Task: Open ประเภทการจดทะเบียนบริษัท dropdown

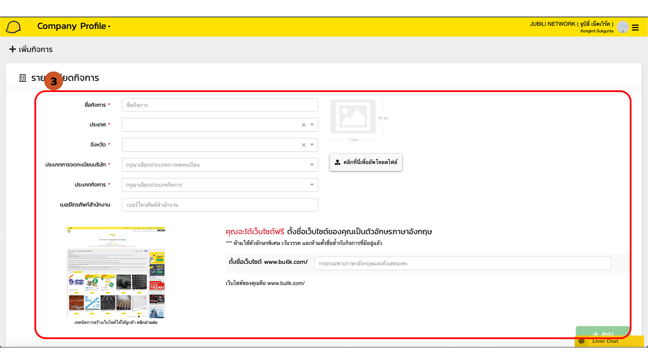Action: tap(220, 165)
